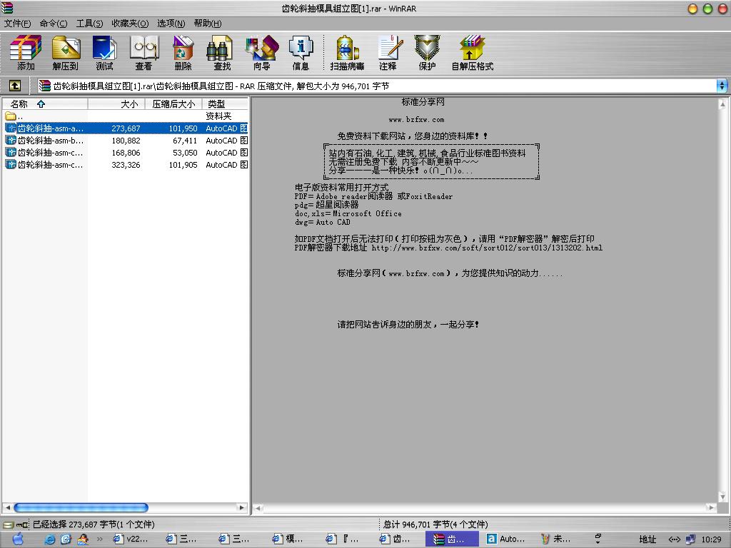Expand hidden quick launch items chevron

pyautogui.click(x=99, y=539)
